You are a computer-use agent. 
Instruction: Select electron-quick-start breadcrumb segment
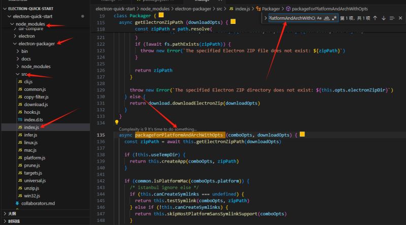click(115, 9)
